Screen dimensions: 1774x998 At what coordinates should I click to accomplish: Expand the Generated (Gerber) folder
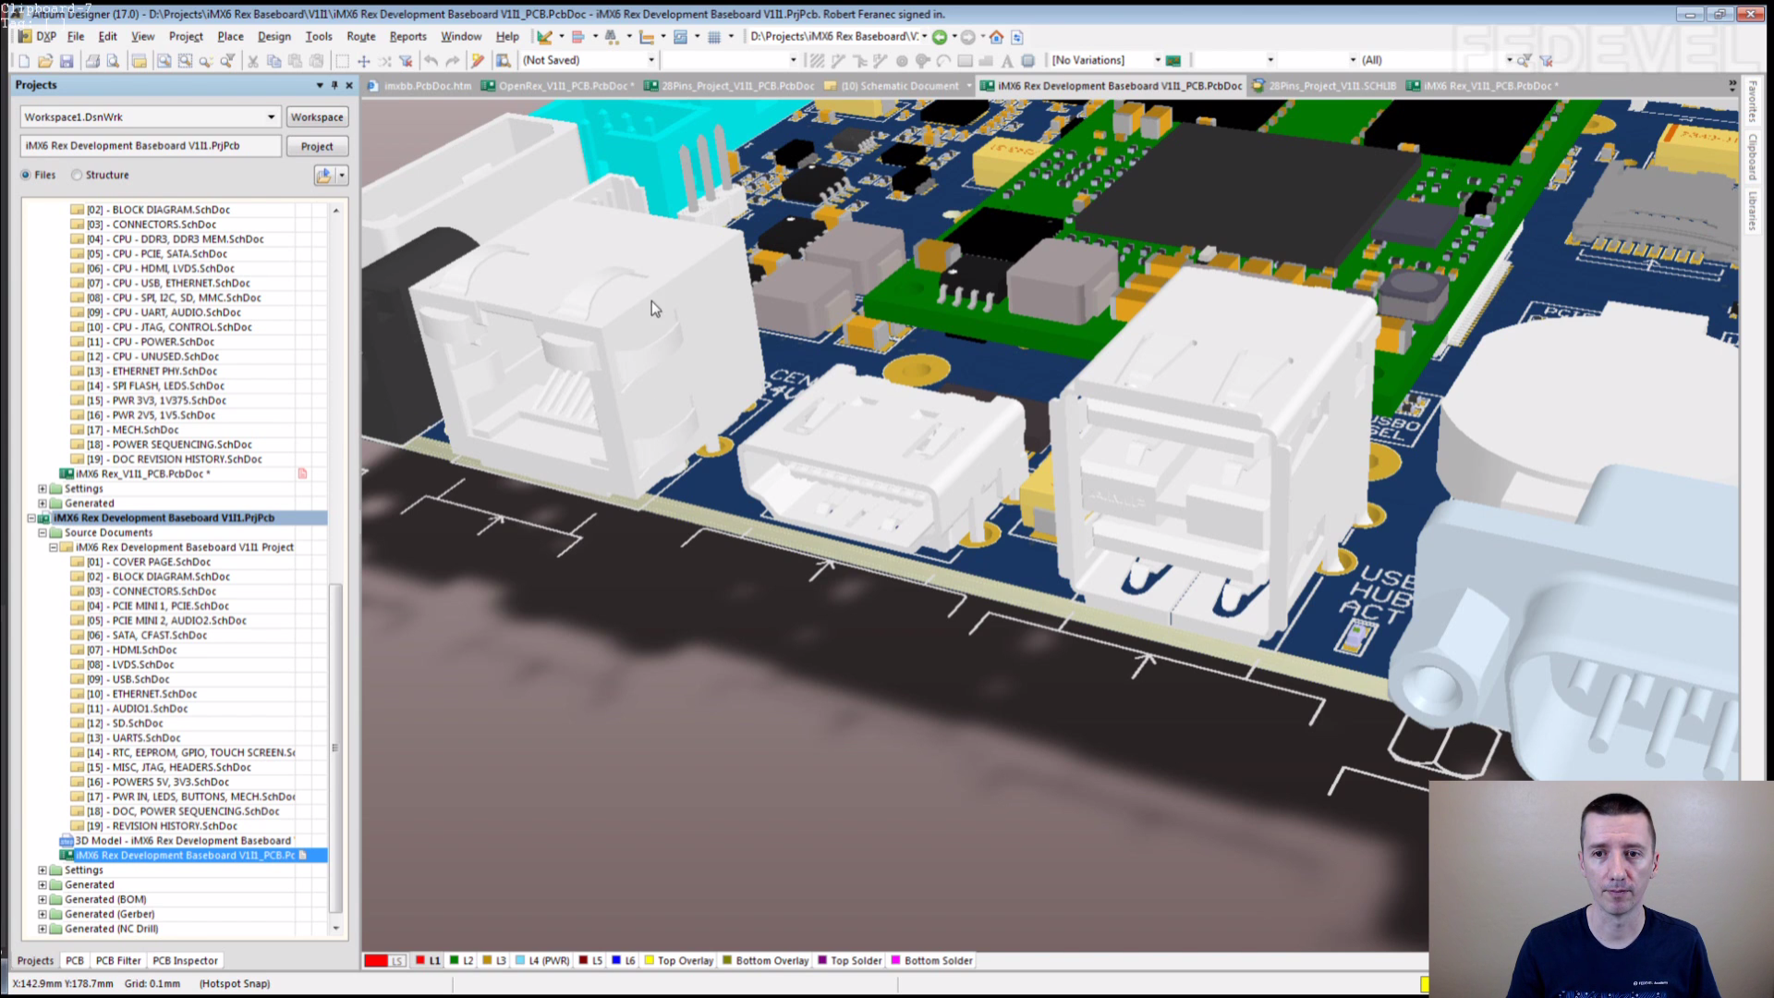42,914
